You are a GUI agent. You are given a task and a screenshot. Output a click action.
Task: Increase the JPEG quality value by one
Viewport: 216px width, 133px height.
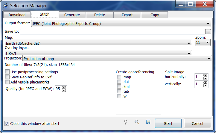(x=64, y=87)
